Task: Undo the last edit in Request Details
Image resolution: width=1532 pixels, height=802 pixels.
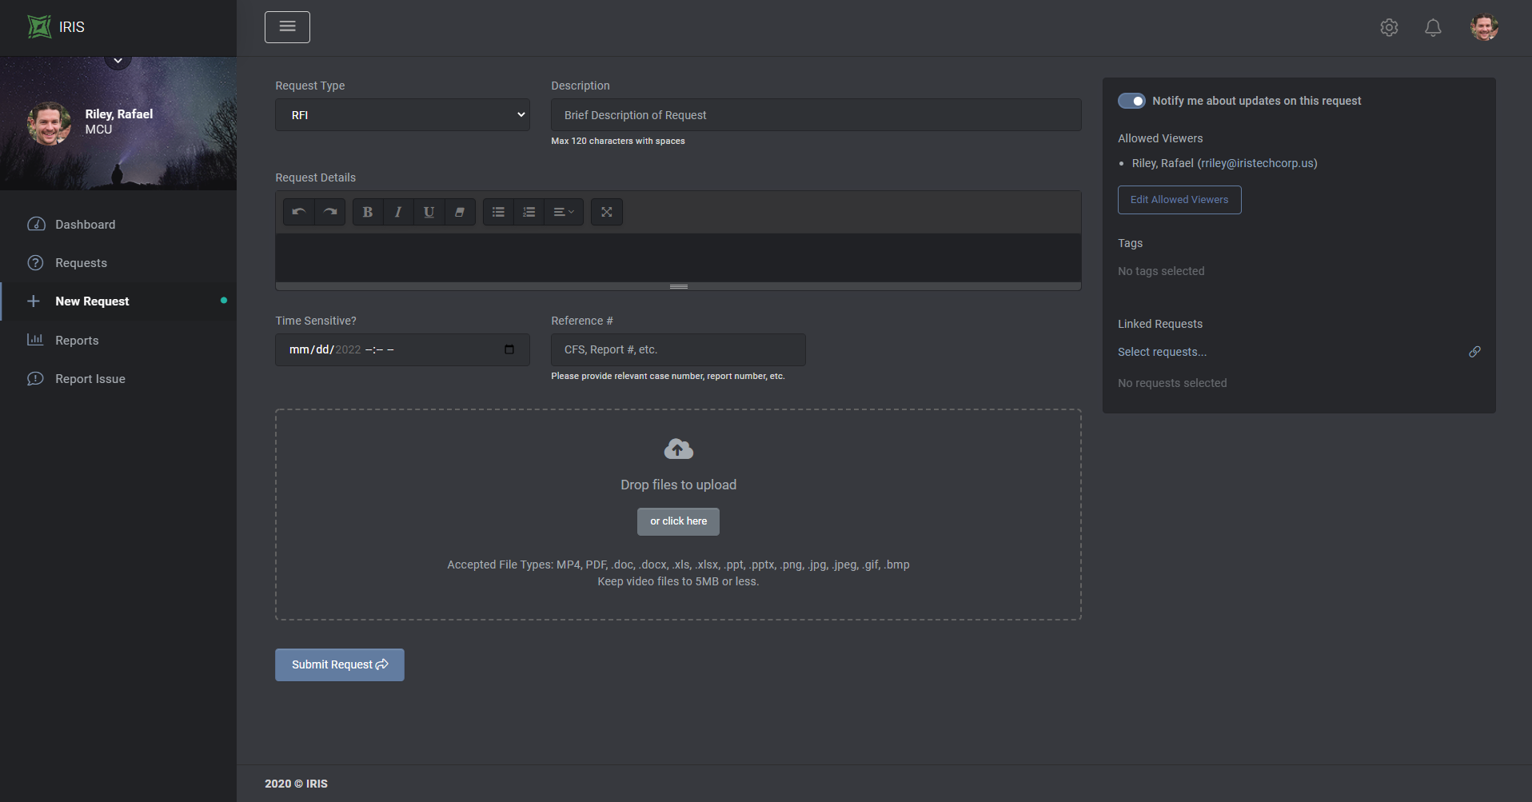Action: 298,212
